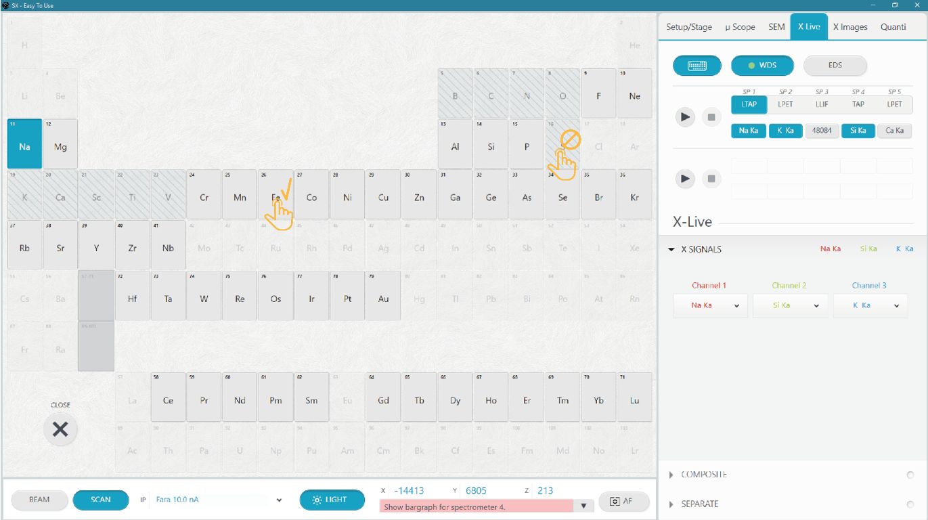Click the AF autofocus button
This screenshot has width=928, height=520.
[623, 501]
